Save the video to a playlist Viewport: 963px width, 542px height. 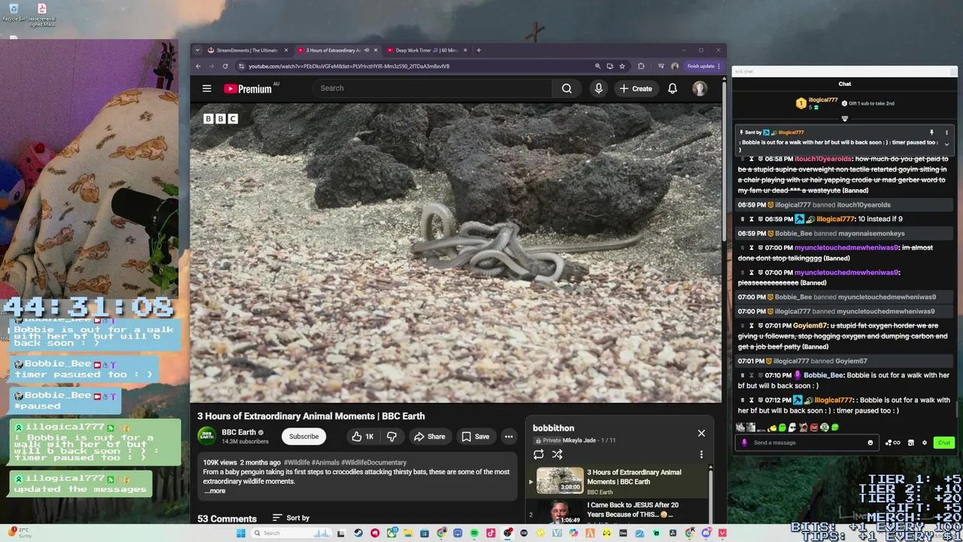click(x=475, y=437)
